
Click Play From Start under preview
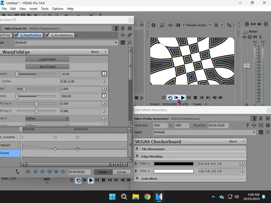pos(177,98)
